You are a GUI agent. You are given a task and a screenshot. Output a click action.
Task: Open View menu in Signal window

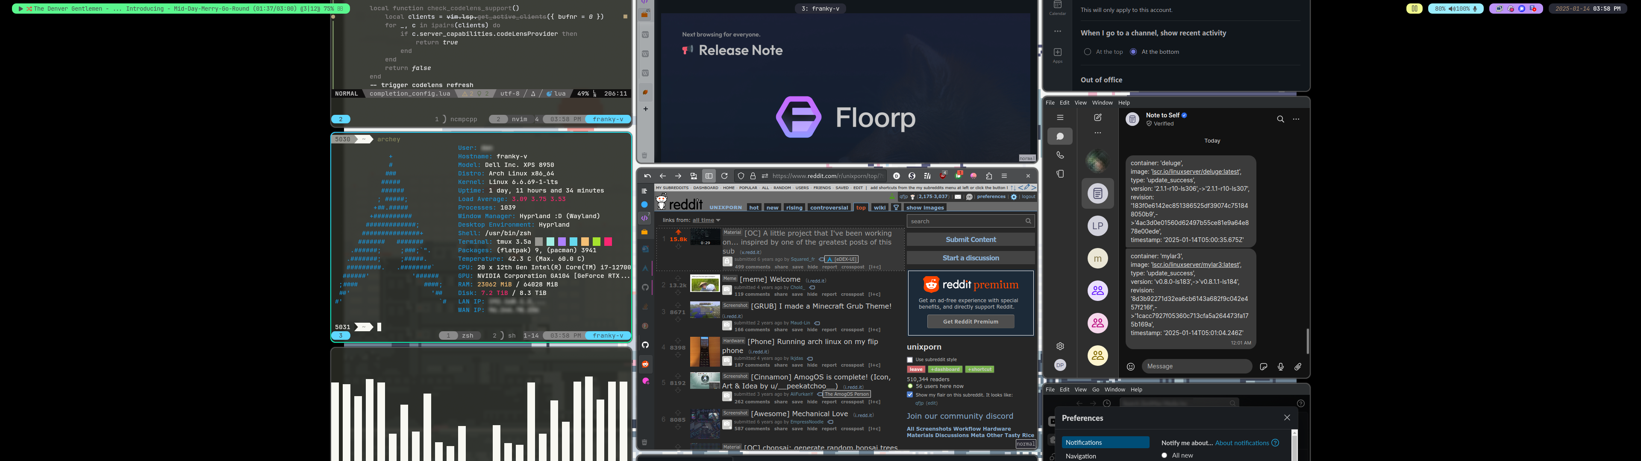point(1080,102)
